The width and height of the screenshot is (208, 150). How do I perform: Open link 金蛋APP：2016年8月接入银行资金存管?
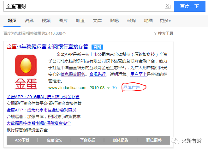(43, 97)
